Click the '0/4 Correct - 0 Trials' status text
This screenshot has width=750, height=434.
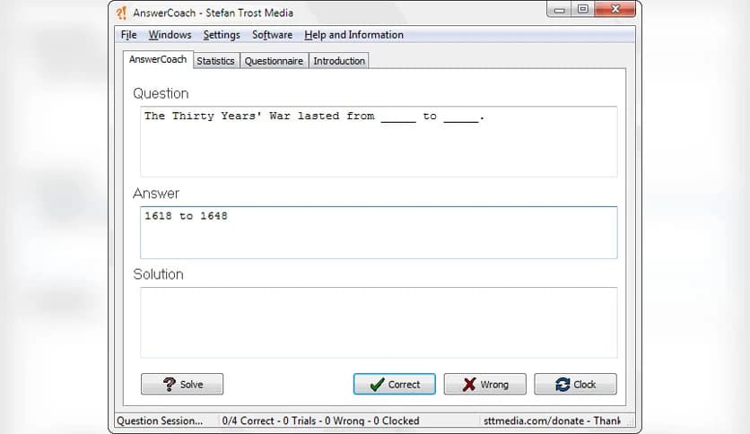click(x=320, y=421)
